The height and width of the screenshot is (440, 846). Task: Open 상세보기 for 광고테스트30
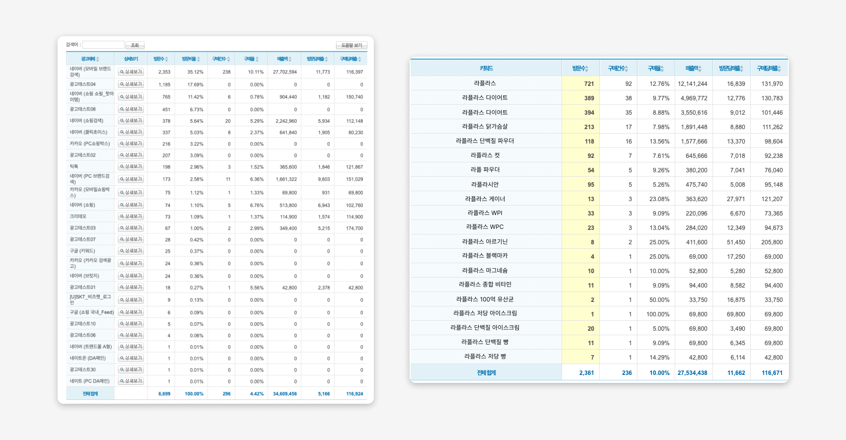point(131,369)
